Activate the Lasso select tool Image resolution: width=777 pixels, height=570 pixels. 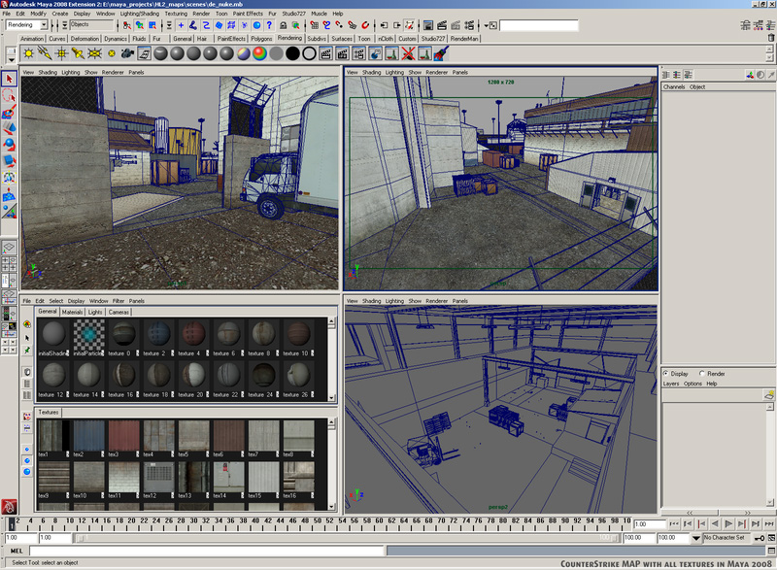[x=9, y=95]
